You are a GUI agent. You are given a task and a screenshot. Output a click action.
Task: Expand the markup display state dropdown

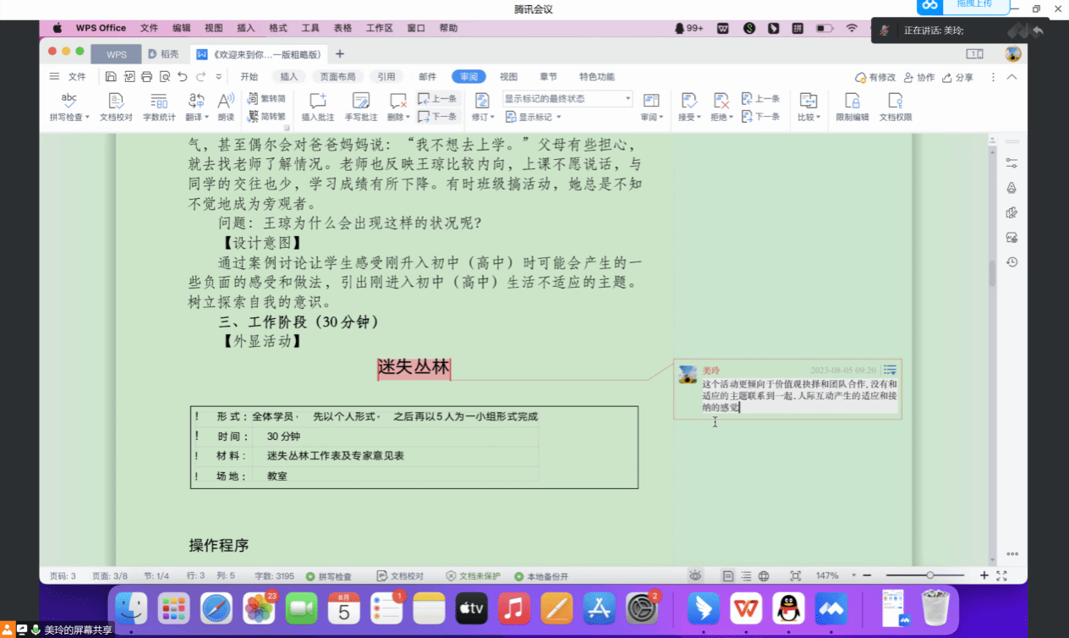(x=628, y=98)
